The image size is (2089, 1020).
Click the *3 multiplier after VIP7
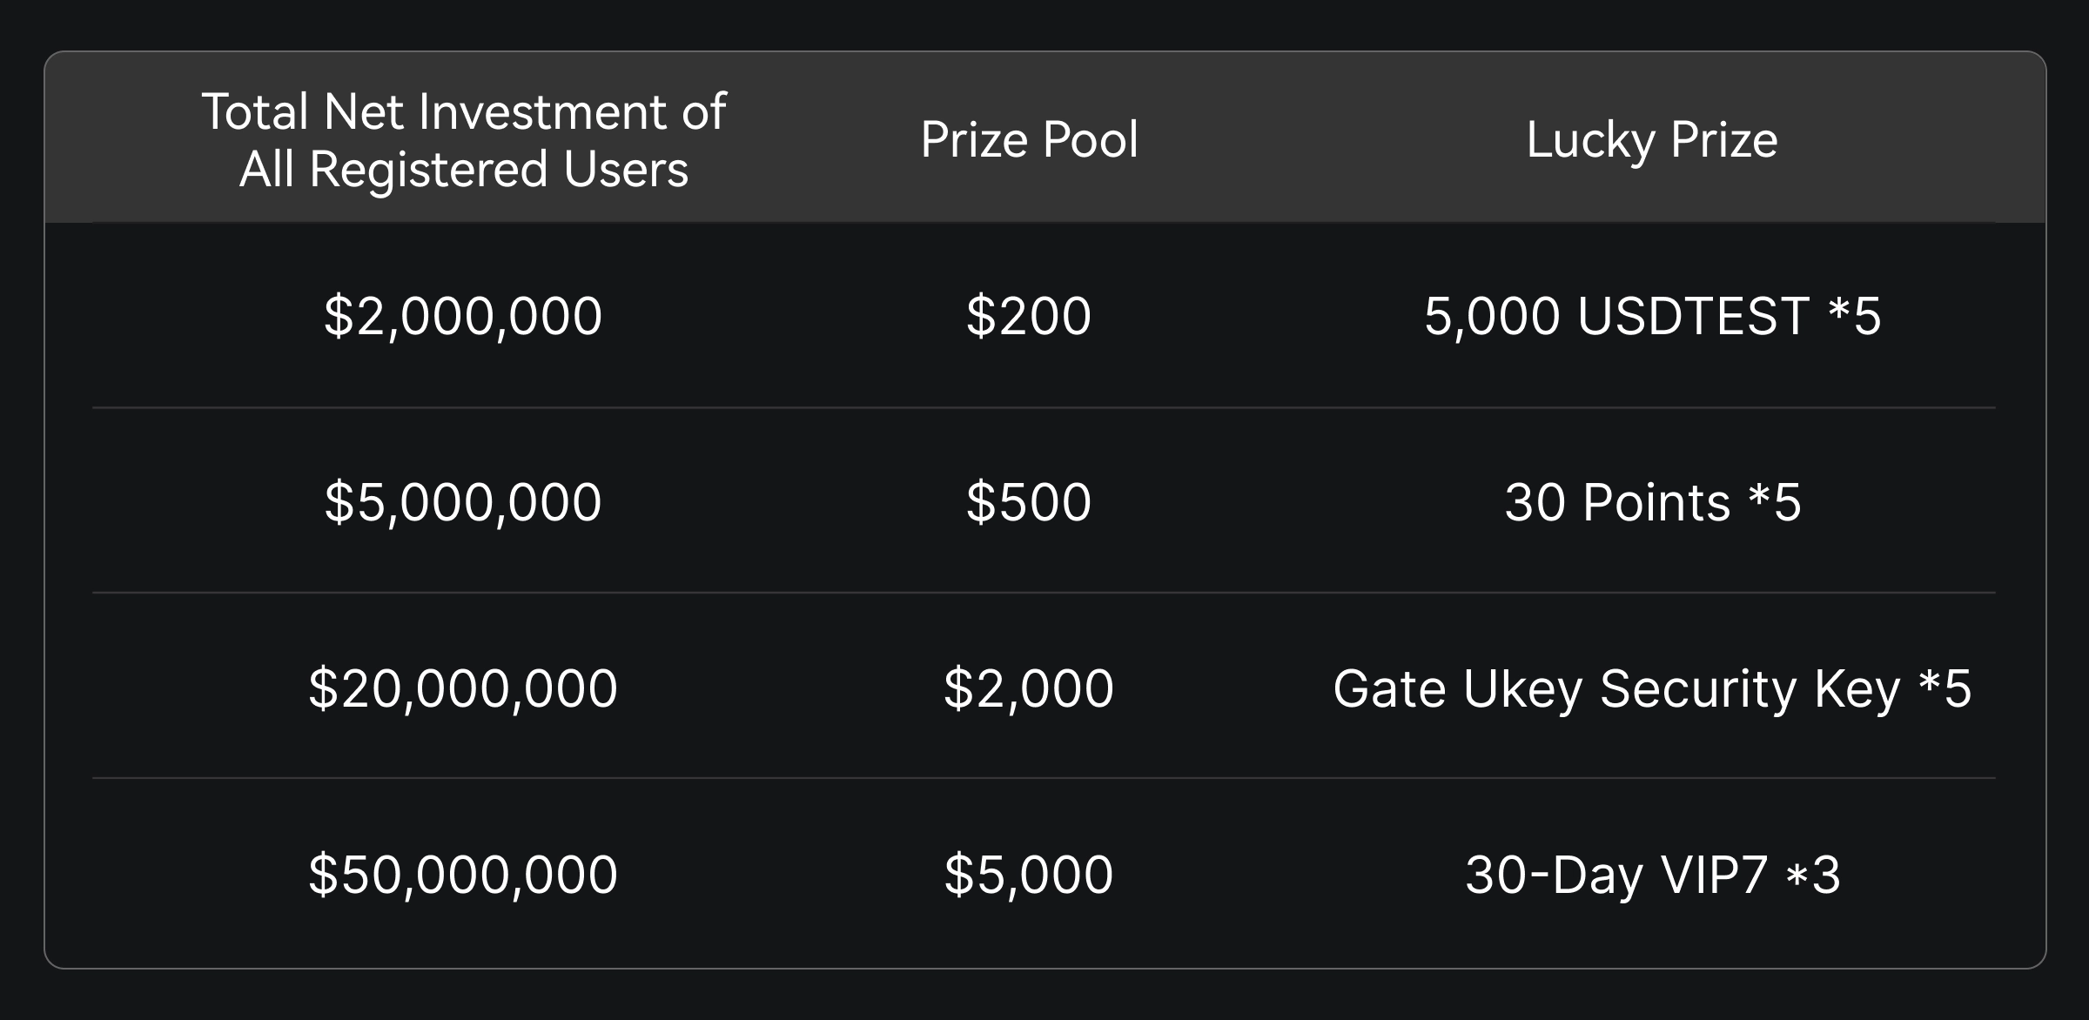click(1814, 875)
